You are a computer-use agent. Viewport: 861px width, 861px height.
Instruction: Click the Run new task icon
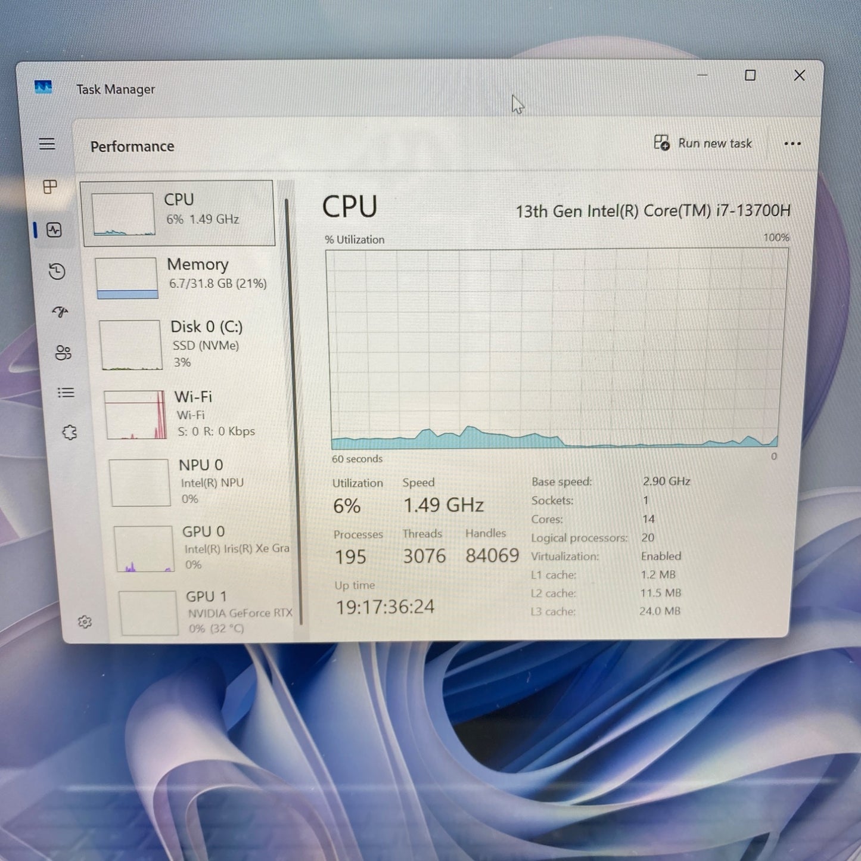661,142
